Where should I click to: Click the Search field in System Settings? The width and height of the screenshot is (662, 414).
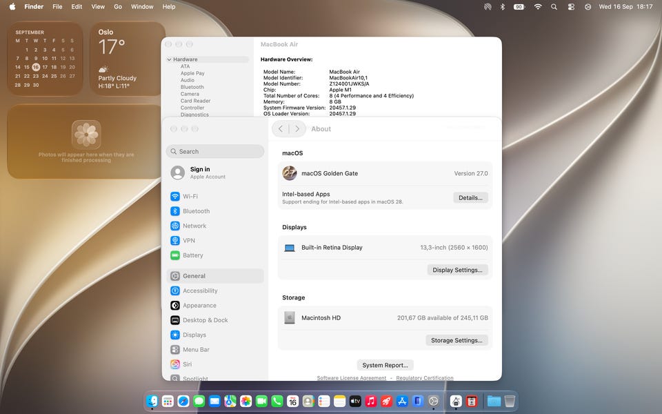(x=215, y=151)
